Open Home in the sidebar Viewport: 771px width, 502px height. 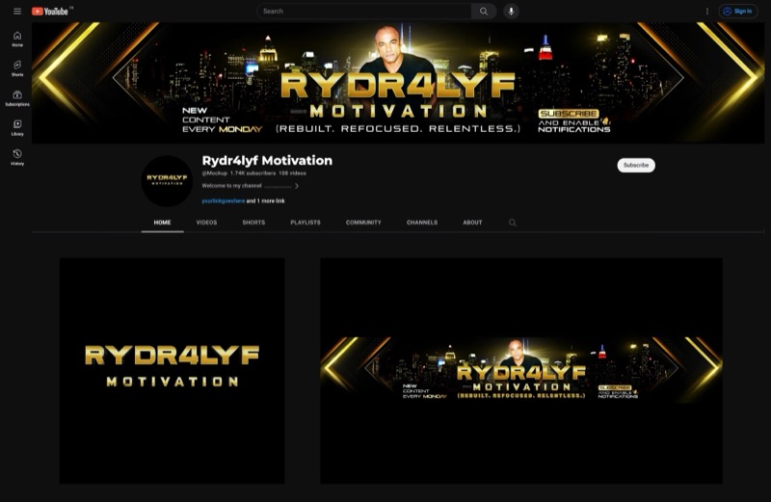(17, 39)
